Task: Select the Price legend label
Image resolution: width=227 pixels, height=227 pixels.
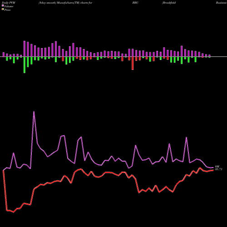Action: coord(7,10)
